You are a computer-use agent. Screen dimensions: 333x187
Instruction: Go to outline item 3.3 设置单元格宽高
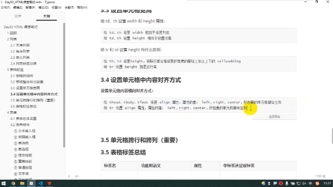click(25, 88)
